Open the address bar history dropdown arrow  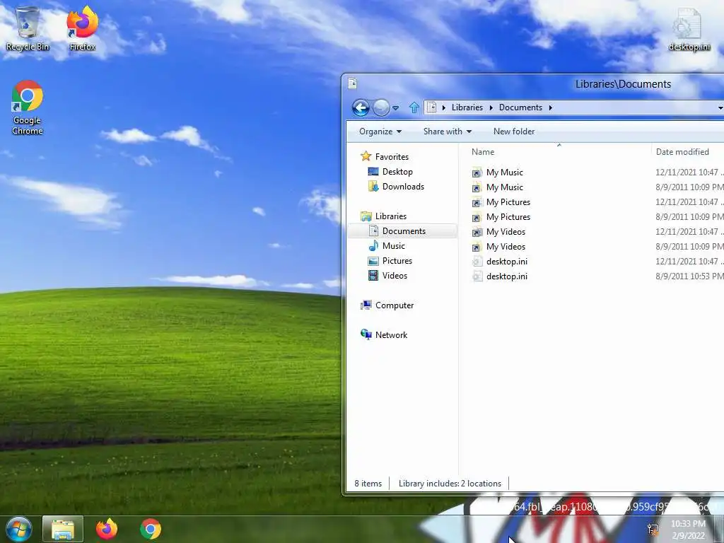[720, 107]
